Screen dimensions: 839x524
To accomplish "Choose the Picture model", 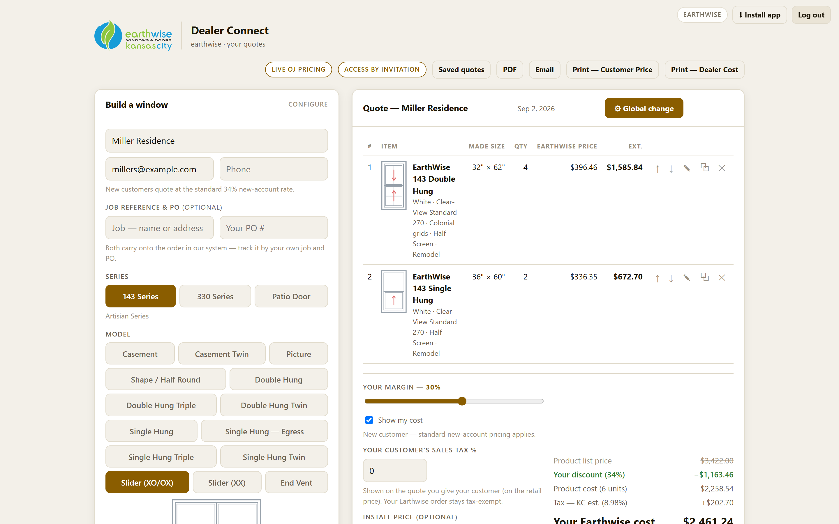I will tap(299, 354).
